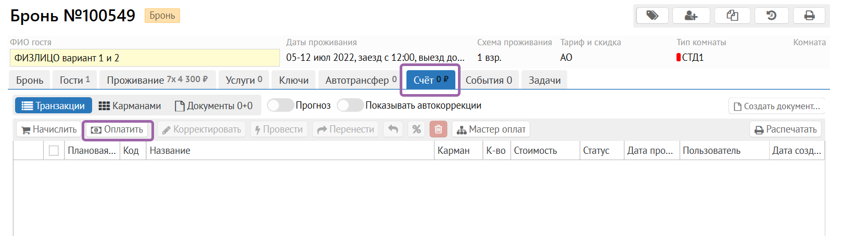842x236 pixels.
Task: Switch to the Услуги tab
Action: [244, 80]
